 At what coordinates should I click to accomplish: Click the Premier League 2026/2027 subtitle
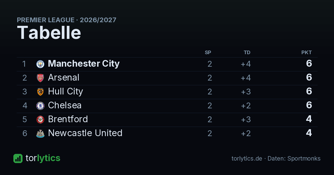(67, 20)
